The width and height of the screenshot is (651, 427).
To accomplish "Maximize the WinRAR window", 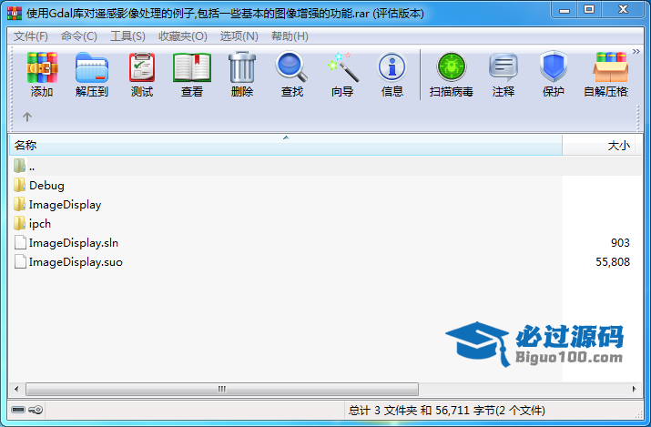I will (x=589, y=9).
